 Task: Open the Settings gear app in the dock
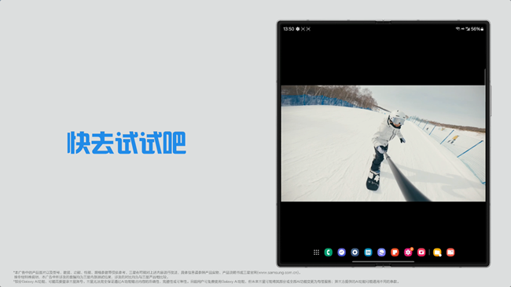click(x=355, y=252)
